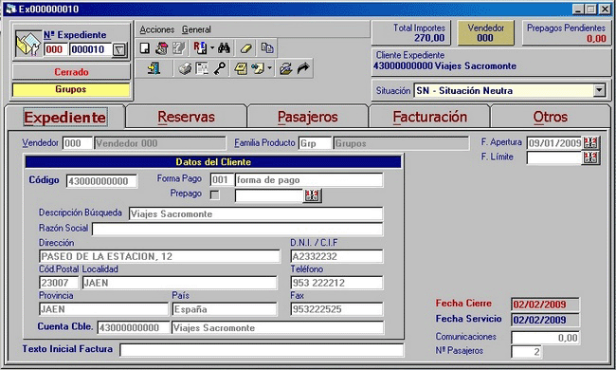The height and width of the screenshot is (370, 616).
Task: Click the D.N.I. / C.I.F field A2332232
Action: (336, 256)
